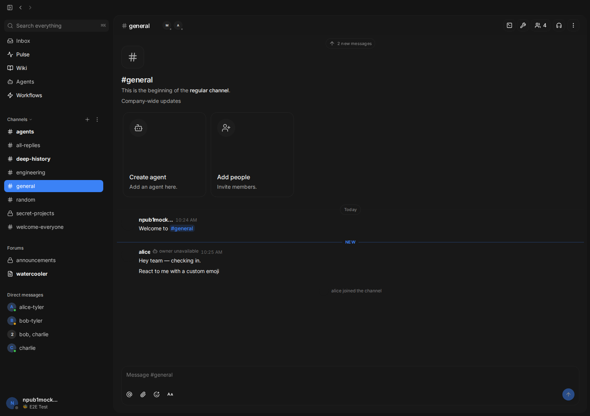Go back with the left arrow
The height and width of the screenshot is (416, 590).
point(20,8)
